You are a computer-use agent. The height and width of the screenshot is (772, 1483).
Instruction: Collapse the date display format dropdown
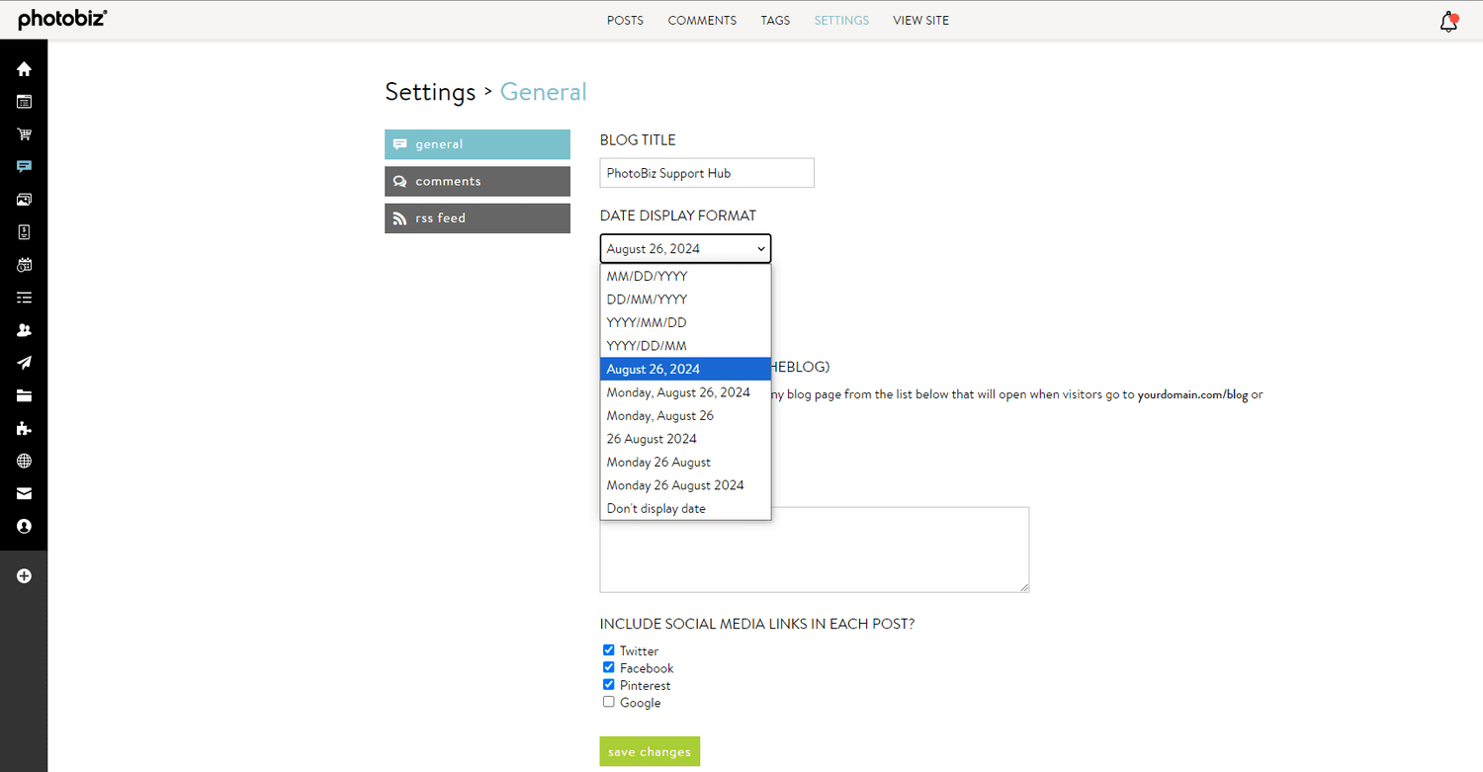pyautogui.click(x=685, y=248)
